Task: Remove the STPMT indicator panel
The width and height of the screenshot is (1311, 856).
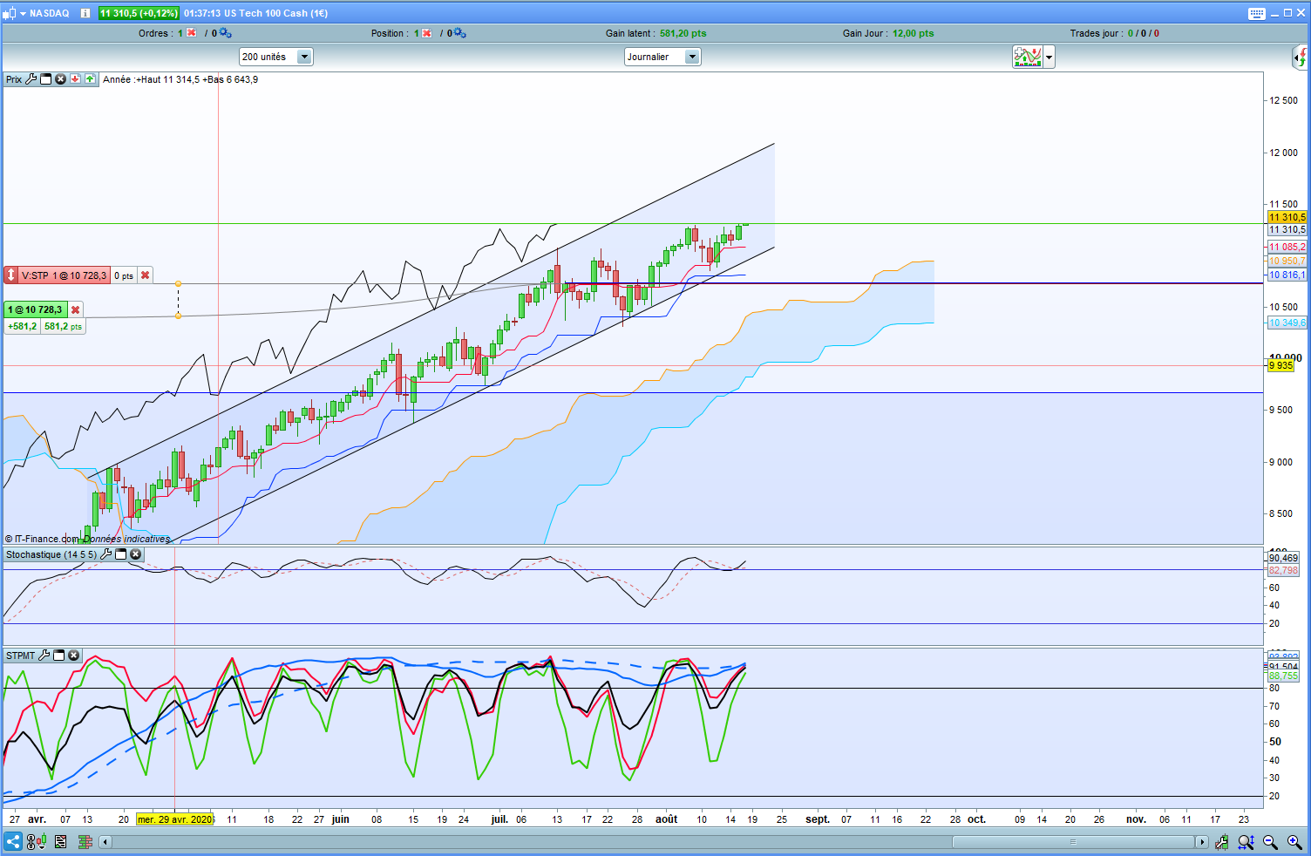Action: click(74, 656)
